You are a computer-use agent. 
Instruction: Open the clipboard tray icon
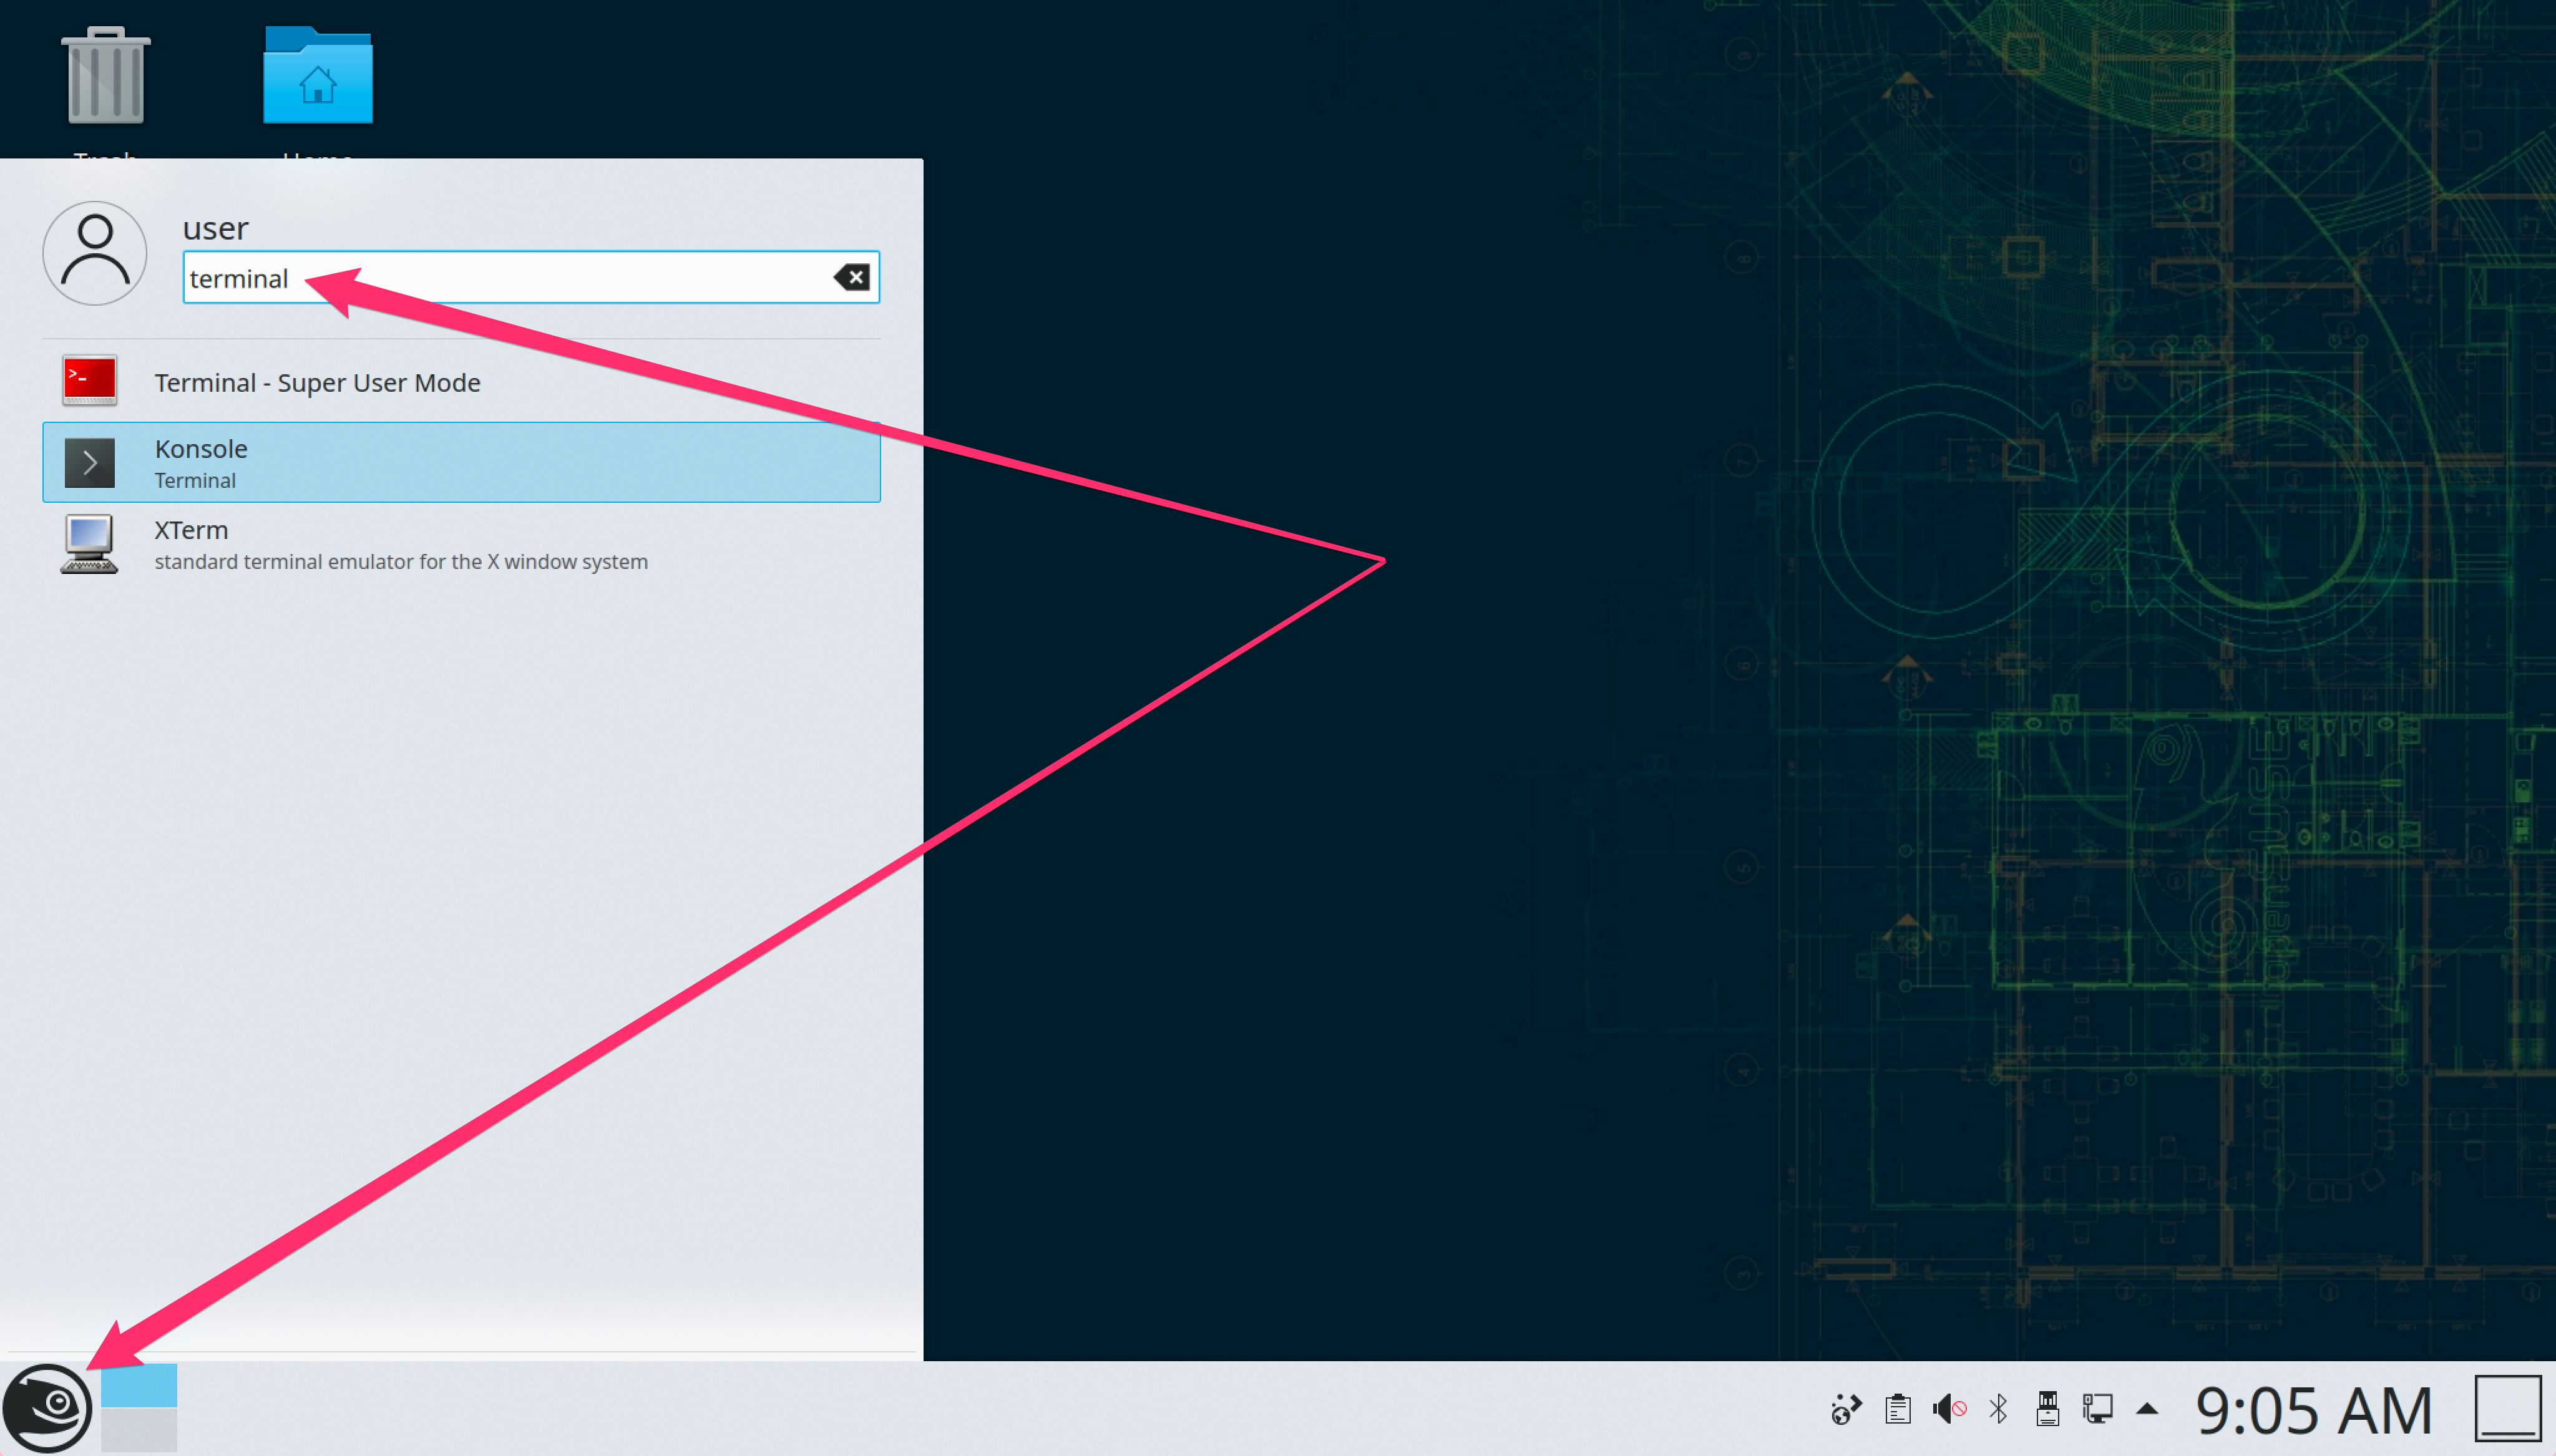[1897, 1409]
